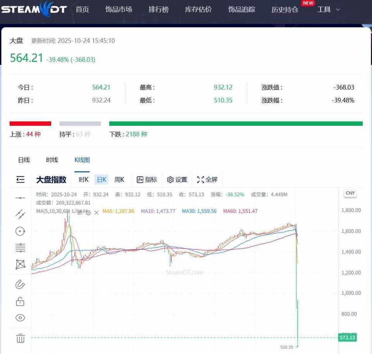The image size is (372, 354).
Task: Remove the MA indicator using its × button
Action: click(x=96, y=213)
